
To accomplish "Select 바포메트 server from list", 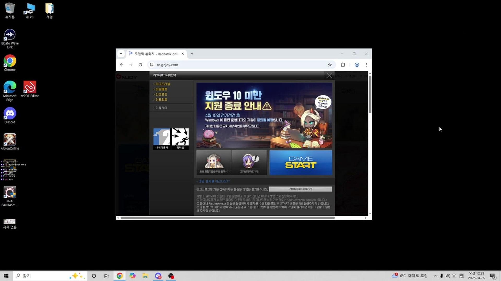I will 161,89.
